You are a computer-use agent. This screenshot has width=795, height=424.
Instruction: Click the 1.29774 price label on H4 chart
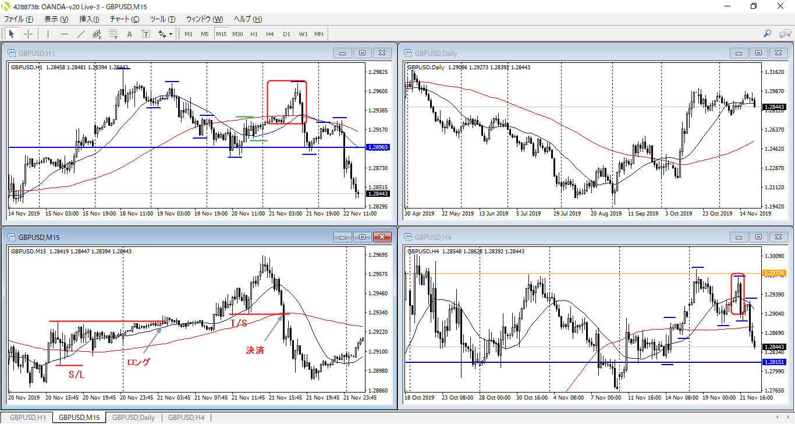click(x=774, y=273)
